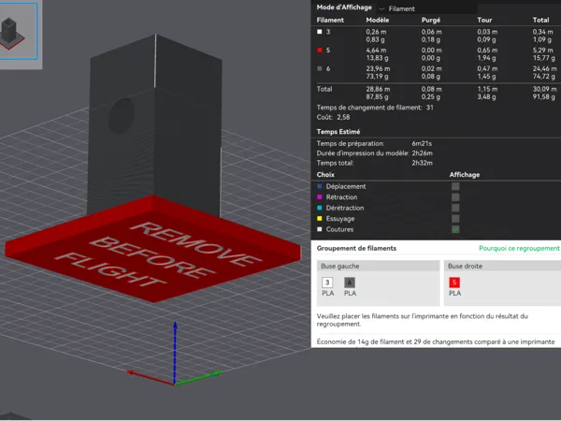Viewport: 561px width, 421px height.
Task: Open the 'Pourquoi ce regroupement' link
Action: [519, 248]
